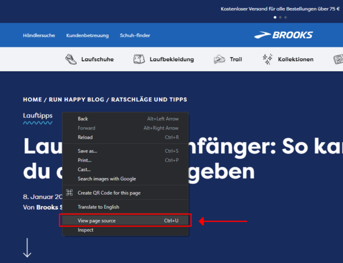Click the Lauftipps category tag
Image resolution: width=343 pixels, height=263 pixels.
pyautogui.click(x=38, y=115)
